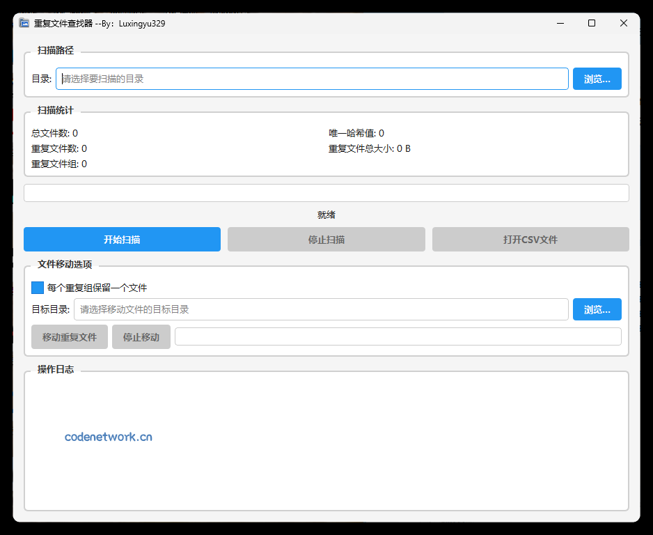653x535 pixels.
Task: Click the 浏览 button next to the scan directory
Action: click(x=597, y=79)
